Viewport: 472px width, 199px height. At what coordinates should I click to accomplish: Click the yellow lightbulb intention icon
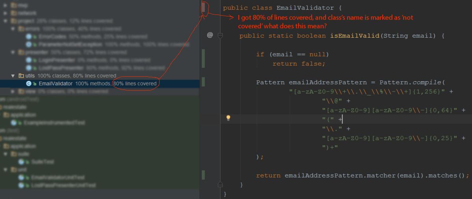[x=228, y=118]
